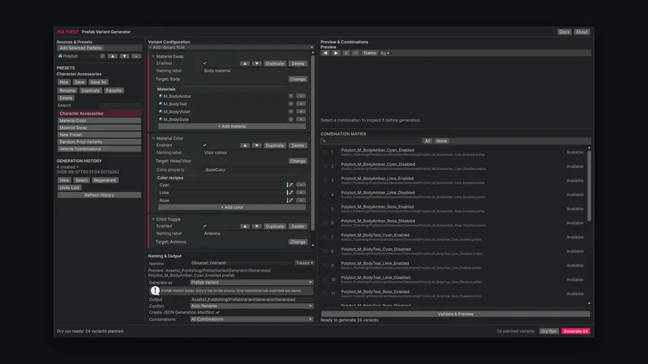Screen dimensions: 648x364
Task: Select Random Prop Variants preset
Action: pyautogui.click(x=99, y=142)
